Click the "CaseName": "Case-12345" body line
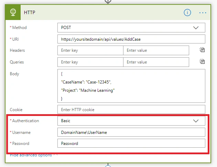Viewport: 217px width, 167px height. click(x=86, y=82)
